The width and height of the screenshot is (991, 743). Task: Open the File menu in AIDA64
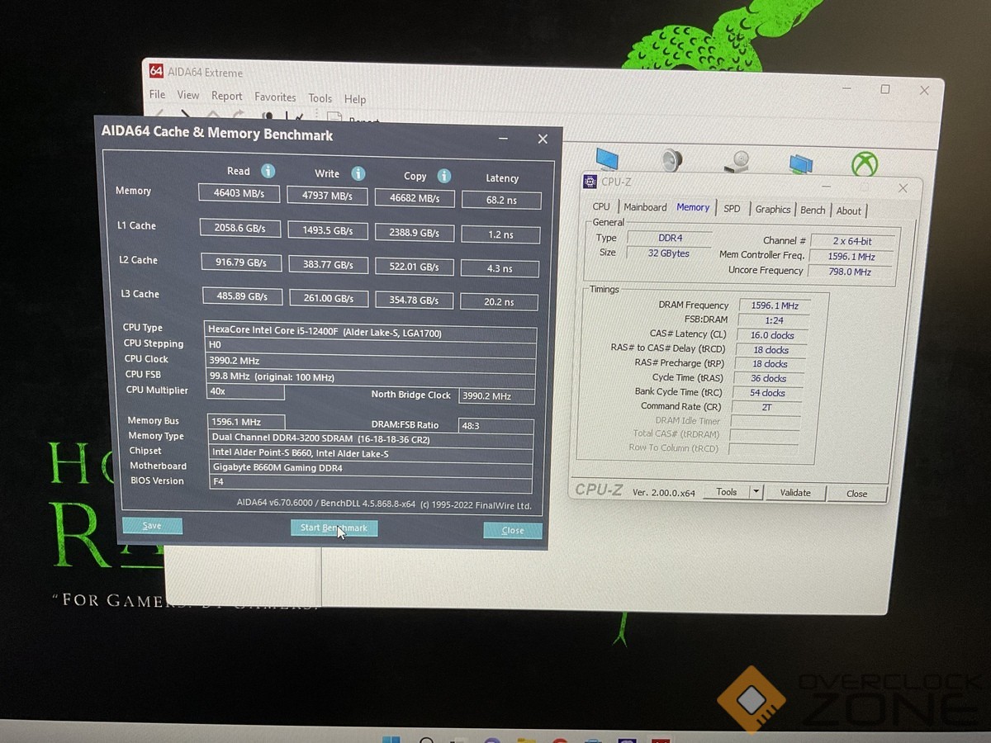pos(157,95)
